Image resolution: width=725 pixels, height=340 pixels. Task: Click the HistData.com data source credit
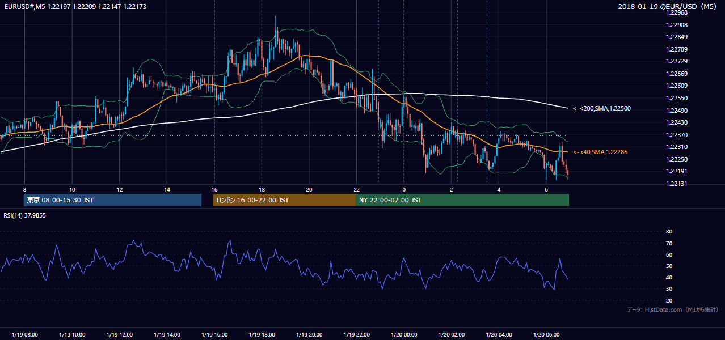(673, 309)
